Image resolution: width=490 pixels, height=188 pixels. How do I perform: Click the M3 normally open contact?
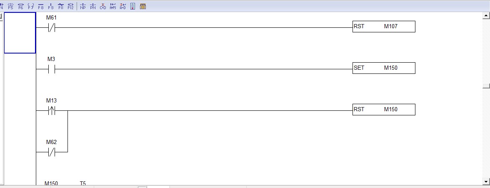coord(52,69)
